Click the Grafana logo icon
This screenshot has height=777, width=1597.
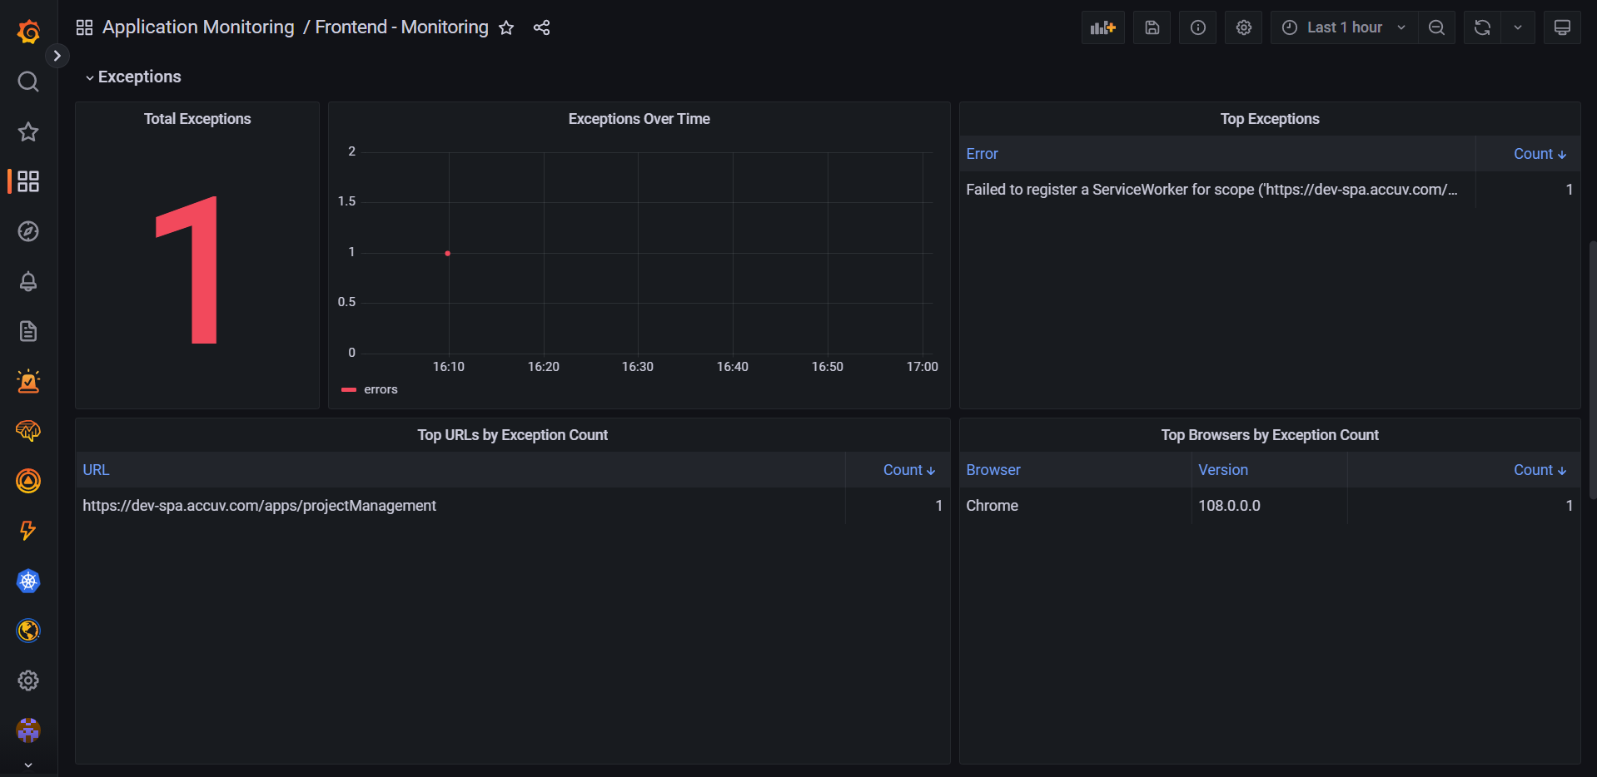(28, 32)
